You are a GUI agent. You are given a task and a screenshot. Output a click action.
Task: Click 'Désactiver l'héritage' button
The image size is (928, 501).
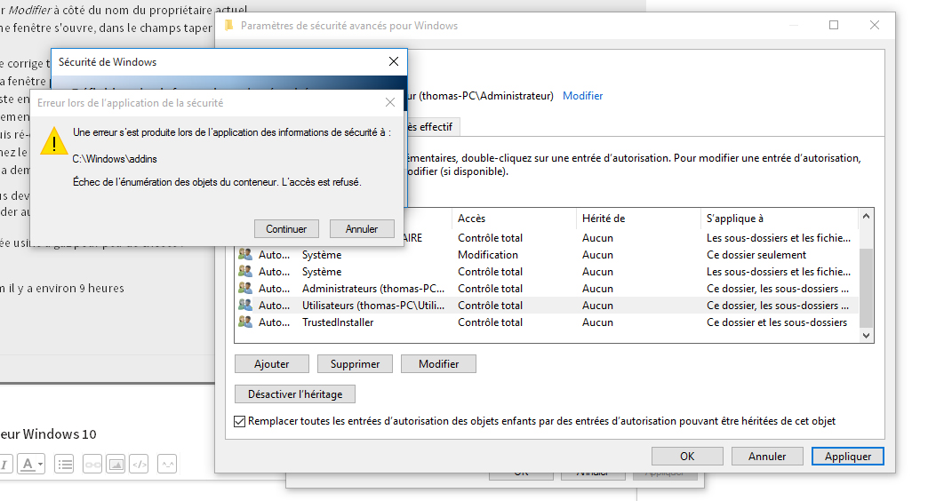point(295,394)
